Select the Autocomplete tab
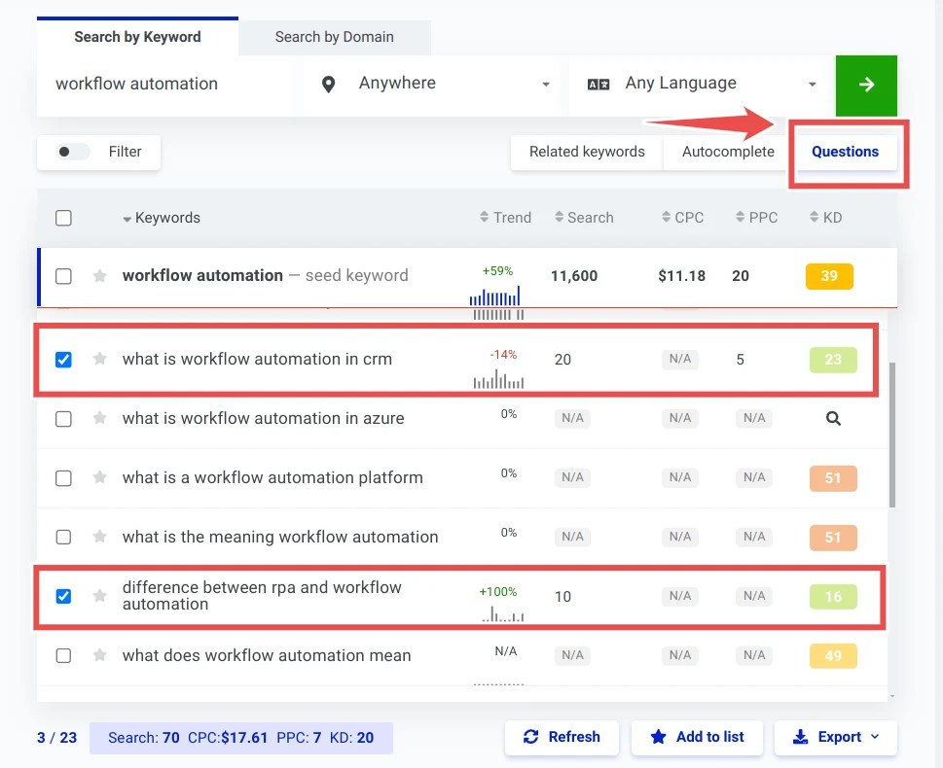This screenshot has width=943, height=768. click(728, 152)
